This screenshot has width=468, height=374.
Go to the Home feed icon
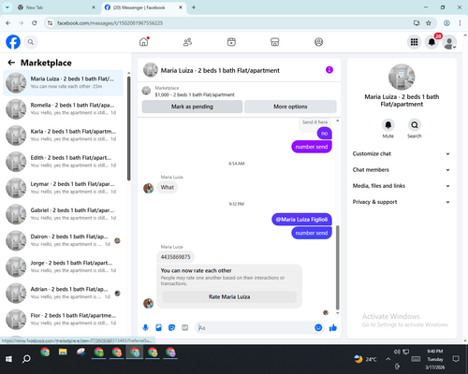coord(144,42)
